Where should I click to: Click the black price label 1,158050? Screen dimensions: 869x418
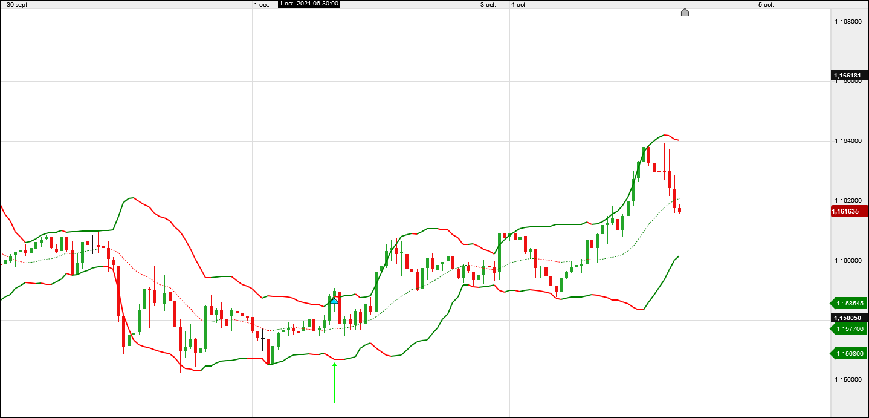pyautogui.click(x=850, y=318)
